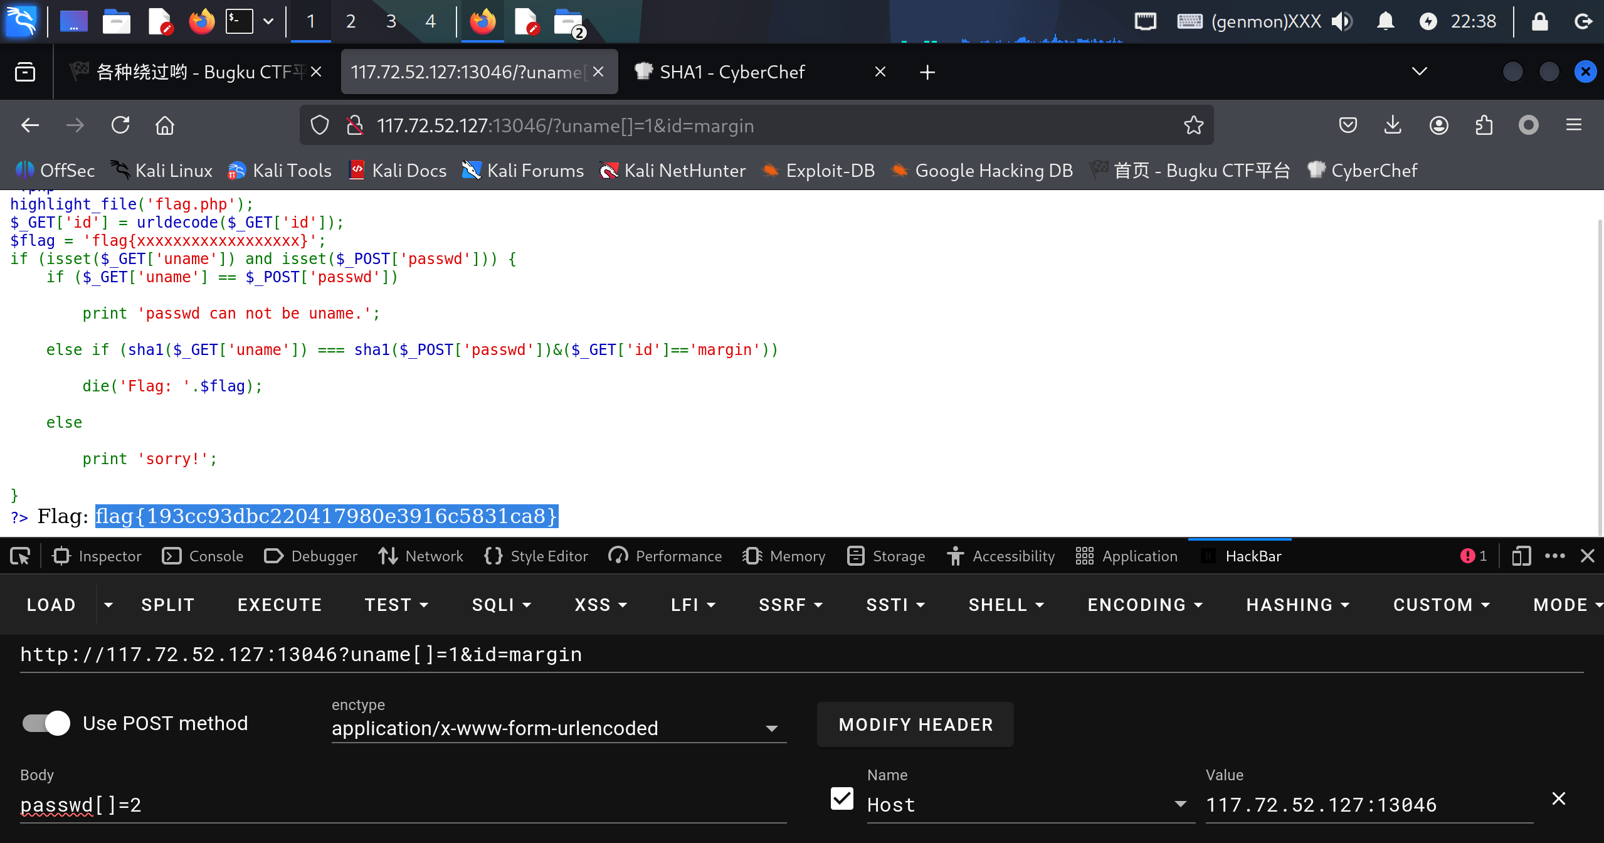The height and width of the screenshot is (843, 1604).
Task: Bookmark this page with the star icon
Action: [x=1193, y=125]
